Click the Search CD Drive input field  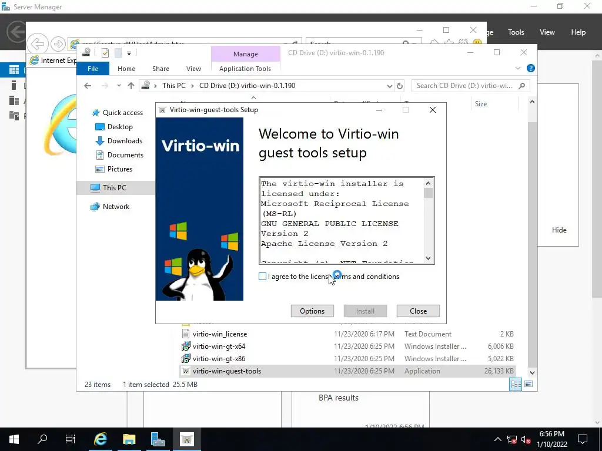click(x=464, y=86)
